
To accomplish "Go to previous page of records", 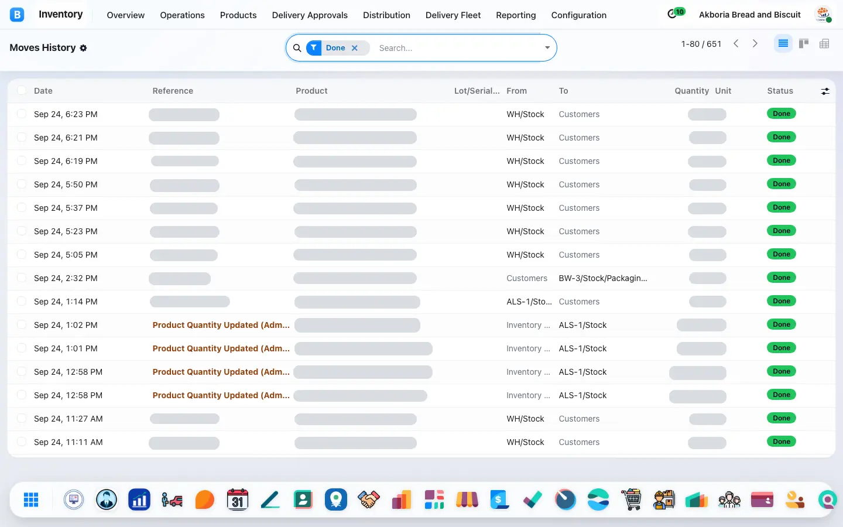I will tap(736, 43).
